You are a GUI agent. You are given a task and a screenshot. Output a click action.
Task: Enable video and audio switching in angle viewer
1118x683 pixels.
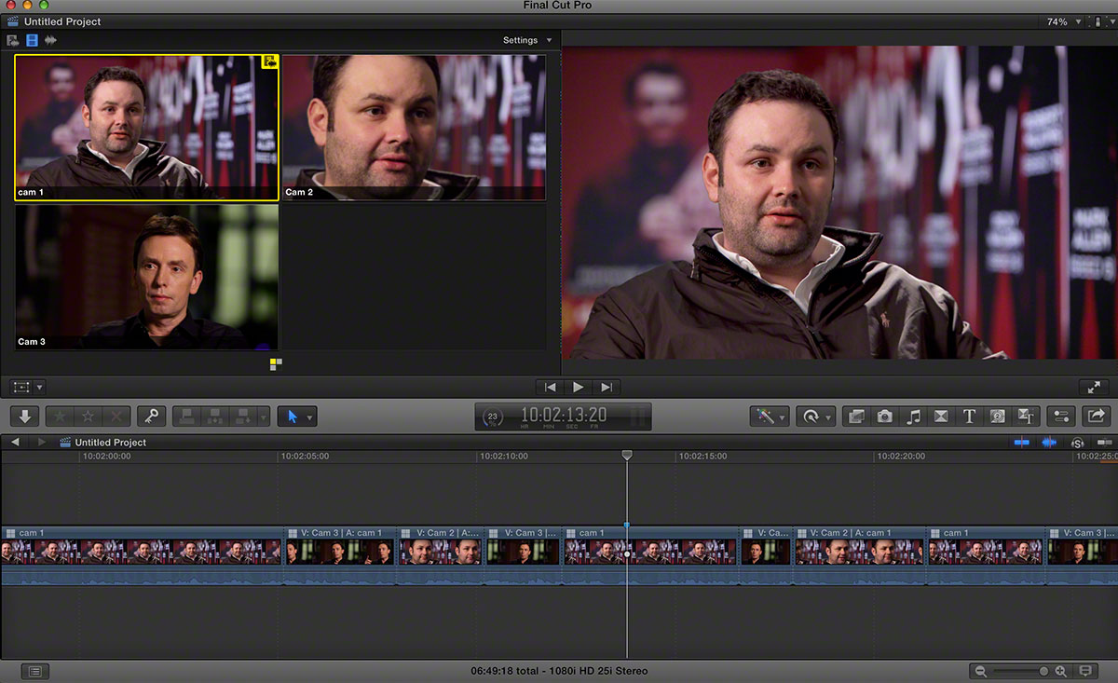13,40
